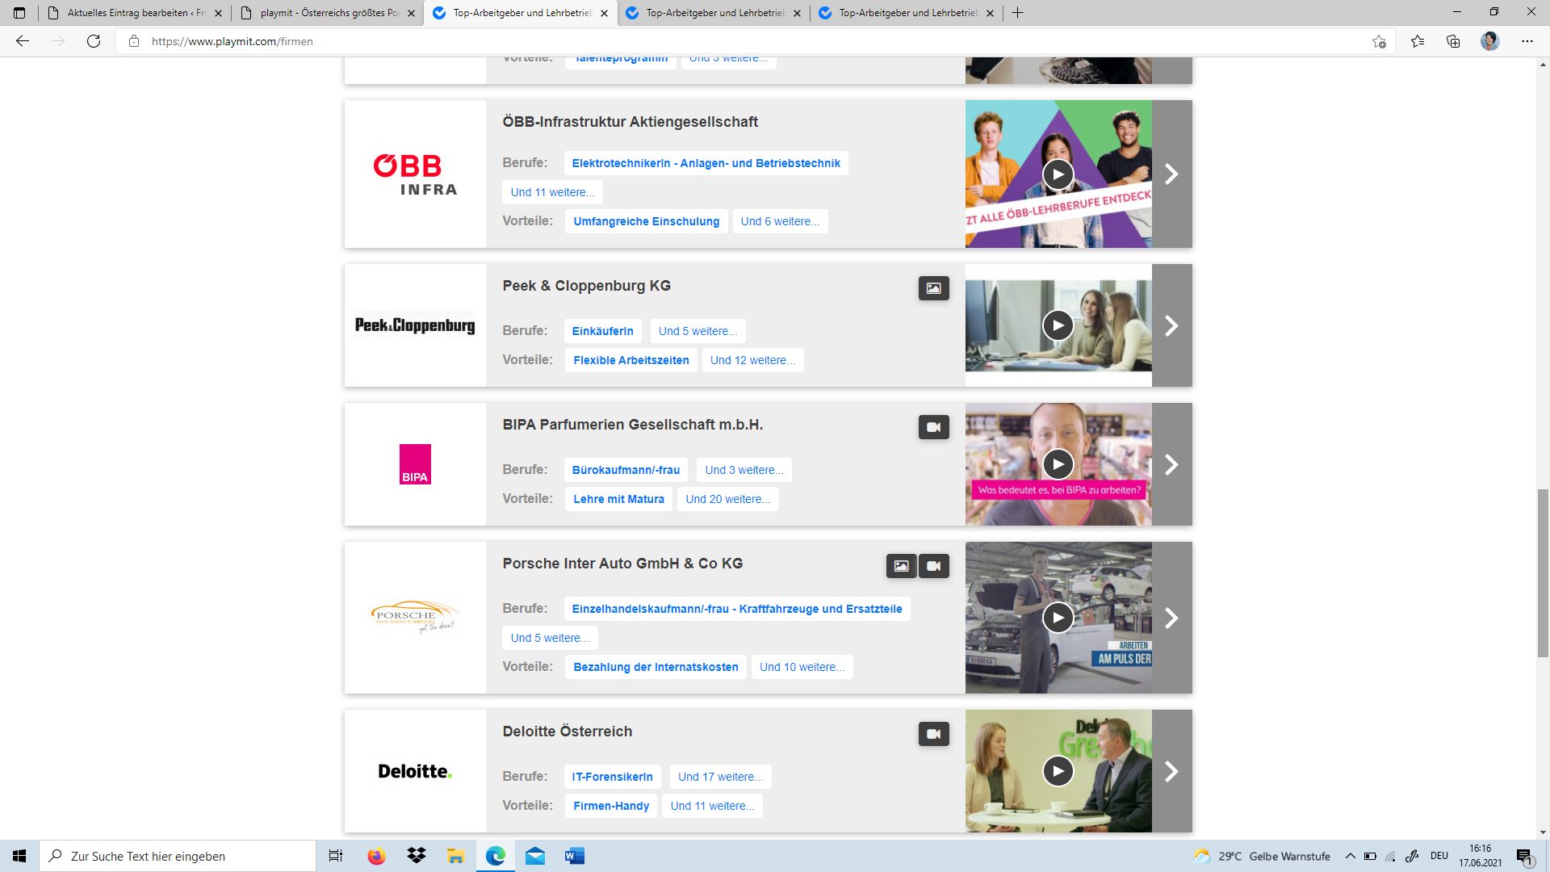This screenshot has width=1550, height=872.
Task: Show 'Und 5 weitere...' Porsche Berufe
Action: [550, 638]
